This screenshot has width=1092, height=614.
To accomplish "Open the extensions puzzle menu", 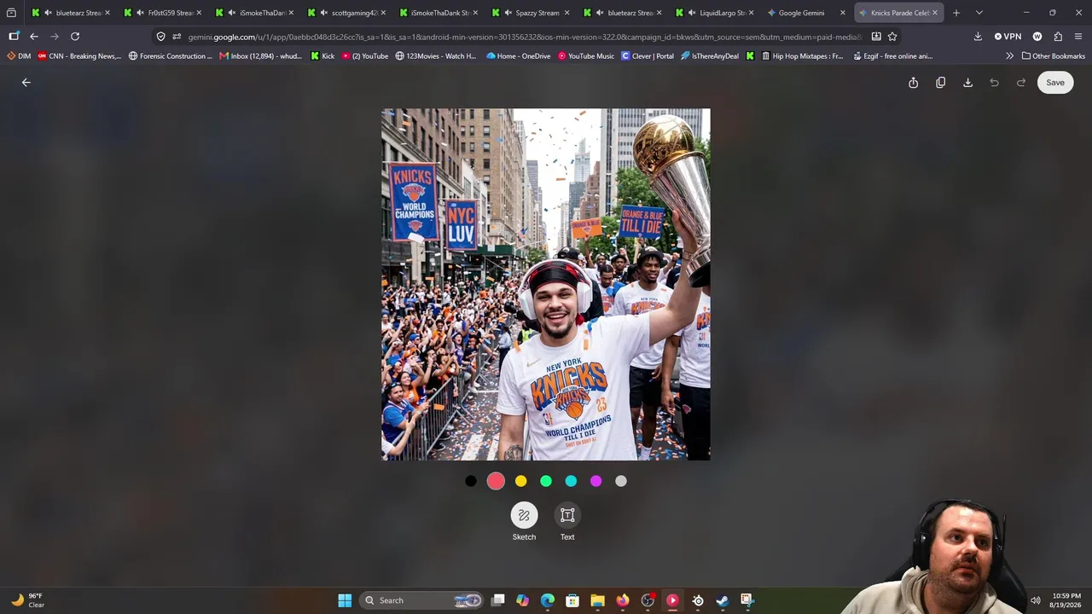I will [1058, 37].
